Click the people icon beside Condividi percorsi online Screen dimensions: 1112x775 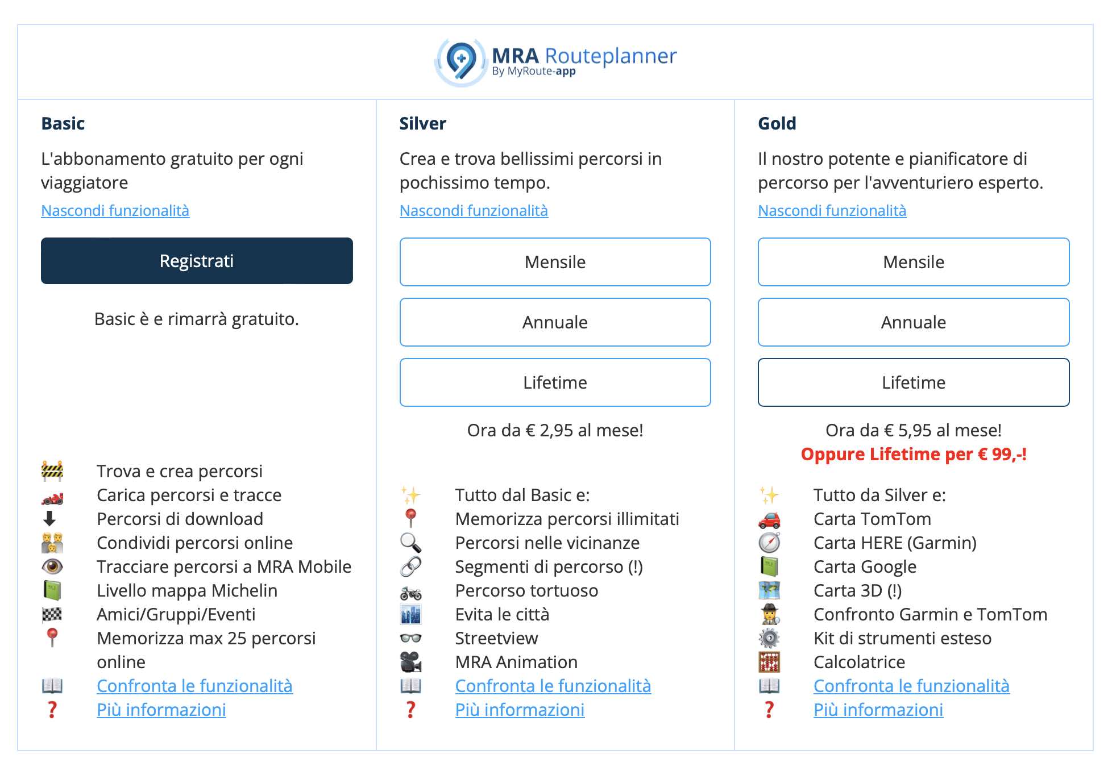click(x=52, y=543)
